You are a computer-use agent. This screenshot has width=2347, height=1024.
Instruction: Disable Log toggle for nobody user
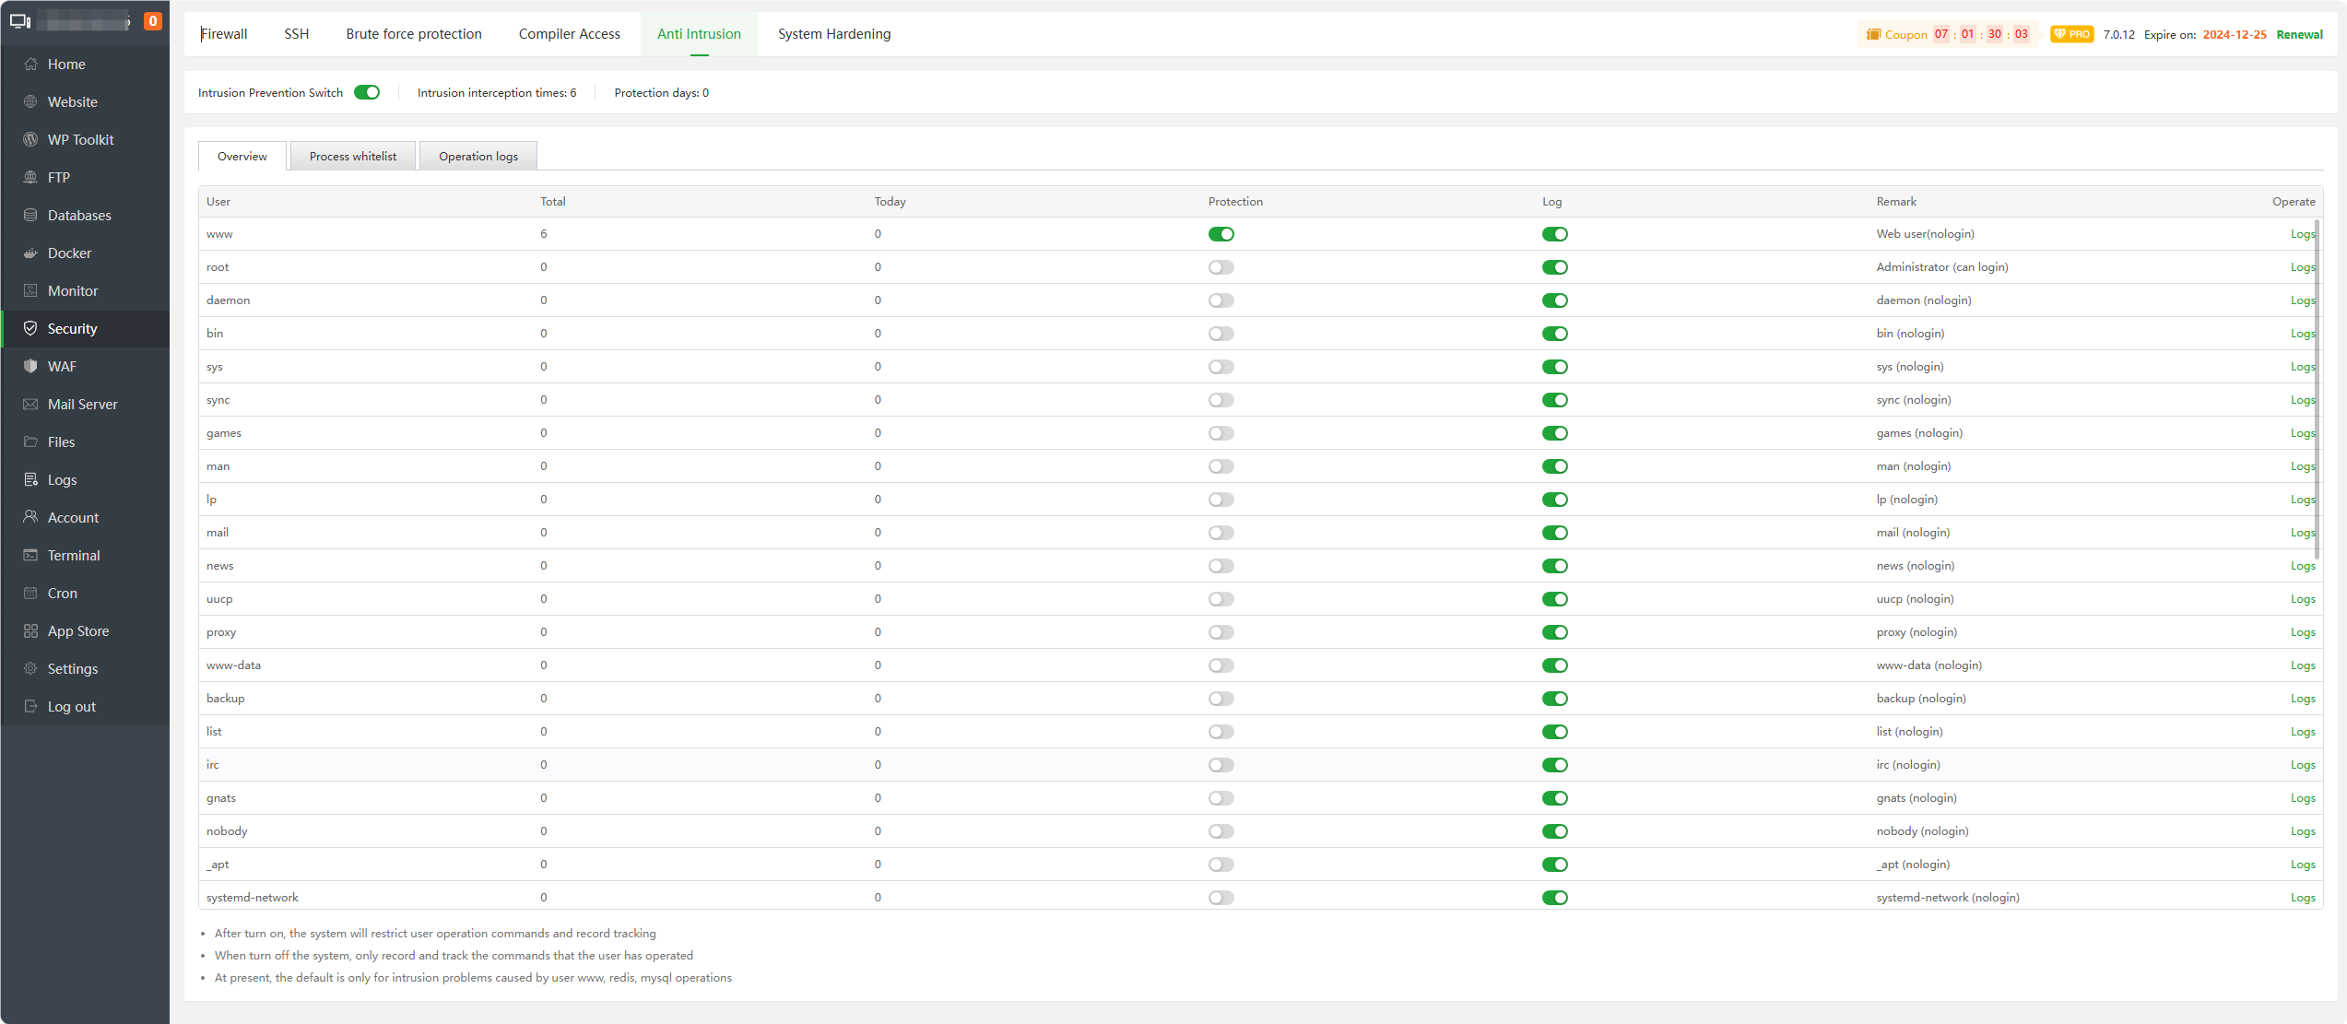click(1555, 831)
